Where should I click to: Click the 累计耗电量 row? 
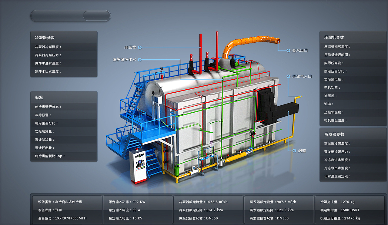[x=64, y=148]
